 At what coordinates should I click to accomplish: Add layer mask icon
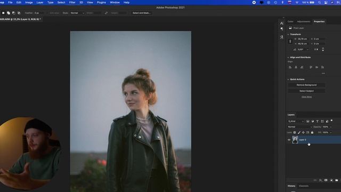coord(326,180)
